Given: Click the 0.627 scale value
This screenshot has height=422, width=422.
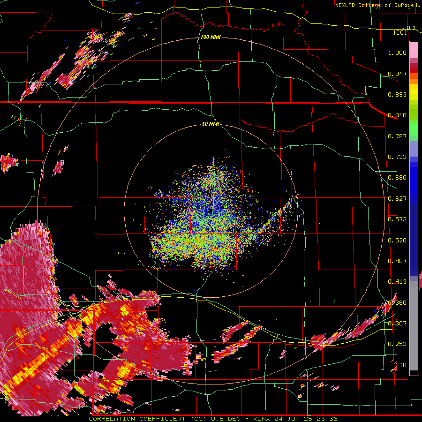Looking at the screenshot, I should (397, 199).
